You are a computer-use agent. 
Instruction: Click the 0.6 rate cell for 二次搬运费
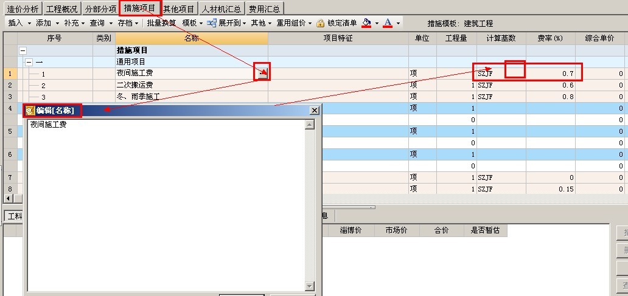551,85
